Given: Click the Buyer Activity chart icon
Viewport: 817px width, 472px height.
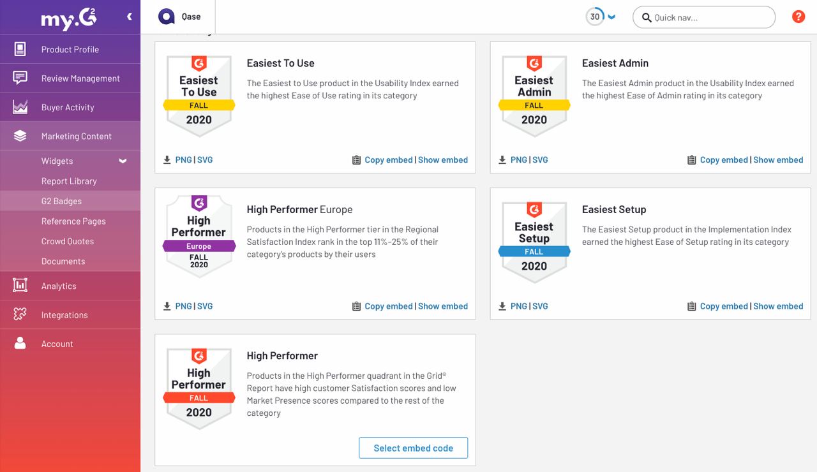Looking at the screenshot, I should [20, 107].
